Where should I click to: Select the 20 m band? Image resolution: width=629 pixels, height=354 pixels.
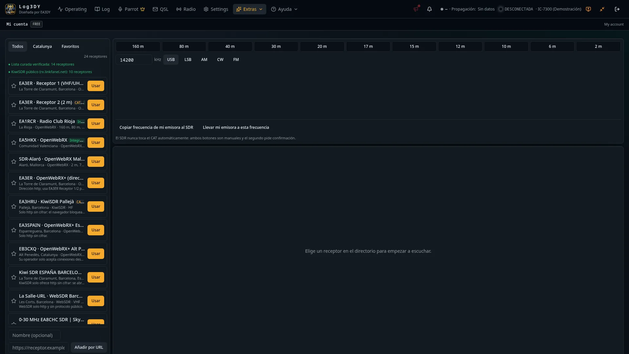pyautogui.click(x=322, y=47)
